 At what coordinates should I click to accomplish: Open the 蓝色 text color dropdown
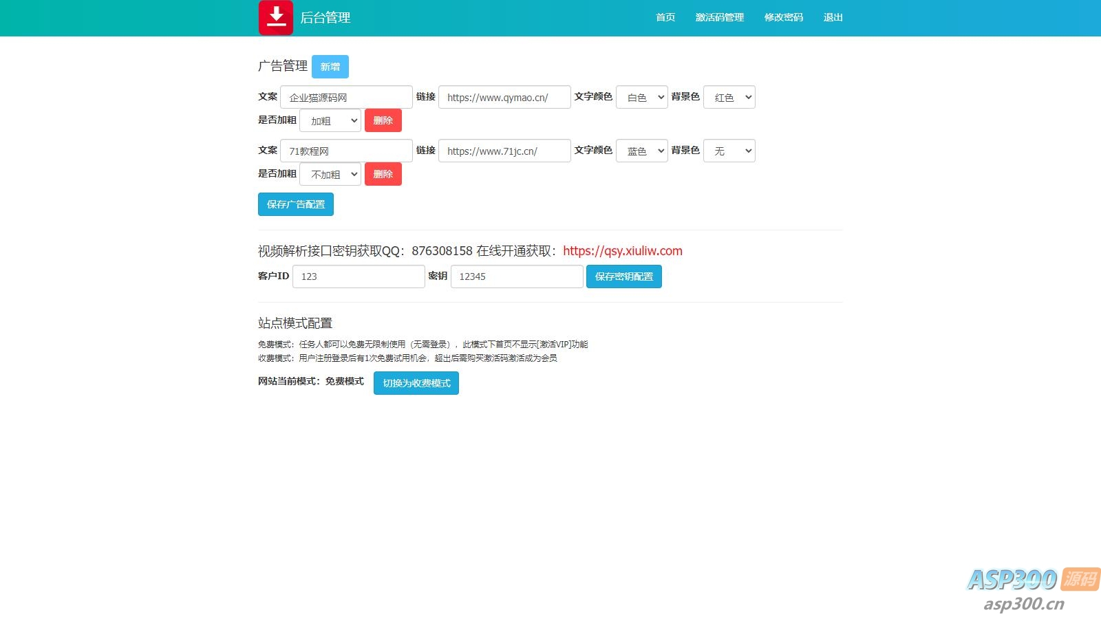tap(641, 151)
